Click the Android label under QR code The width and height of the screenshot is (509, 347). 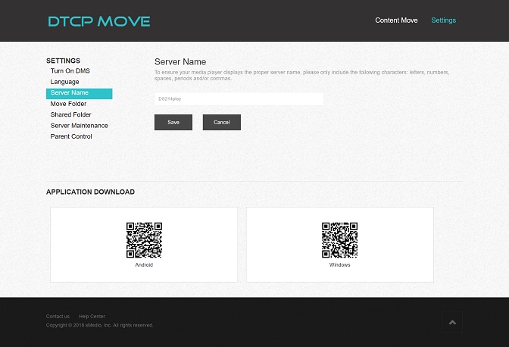[x=144, y=265]
